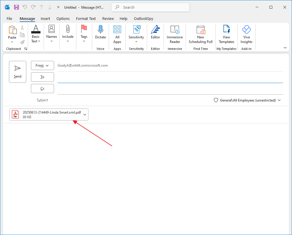
Task: Open the Tags flag dropdown
Action: 84,34
